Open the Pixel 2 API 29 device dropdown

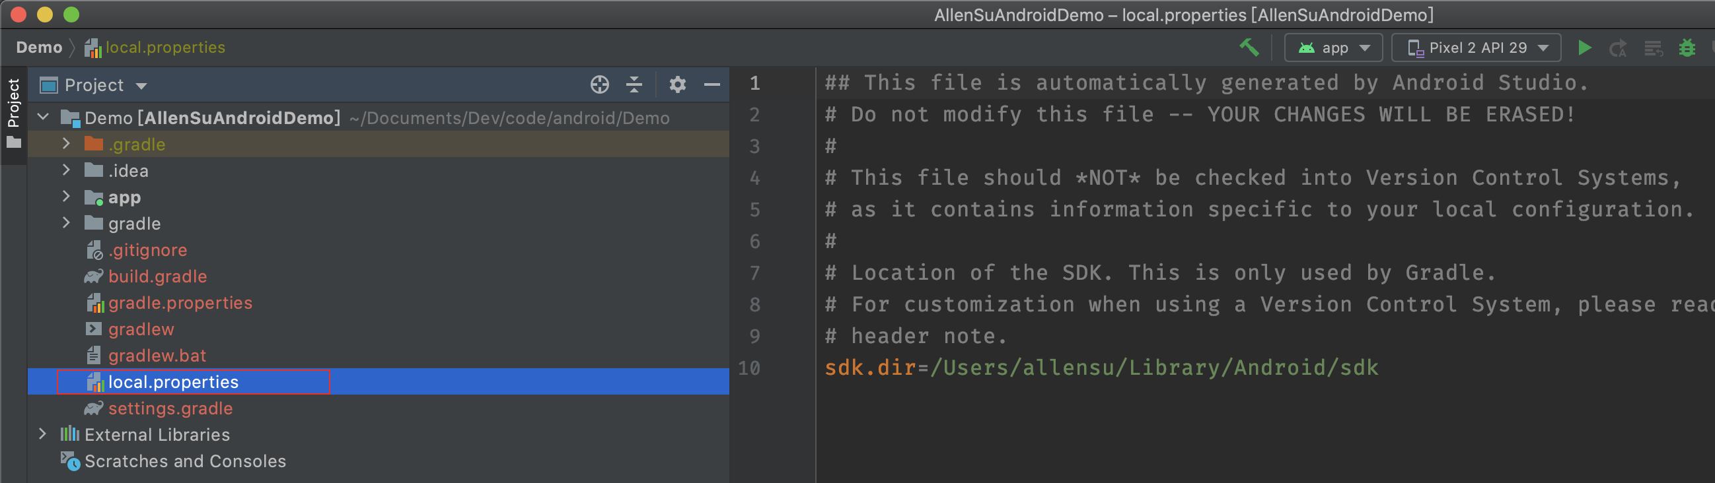coord(1476,48)
